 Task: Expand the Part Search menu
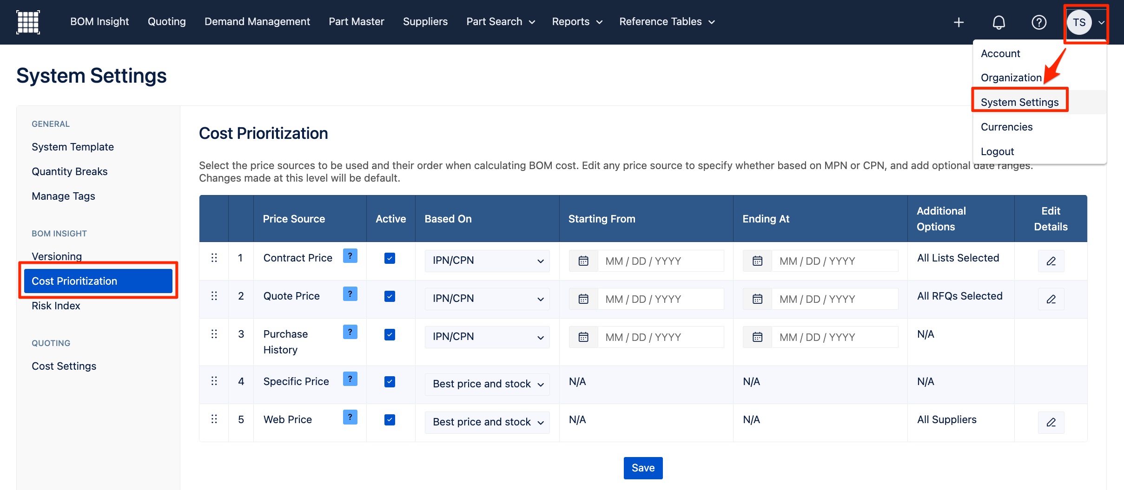501,22
